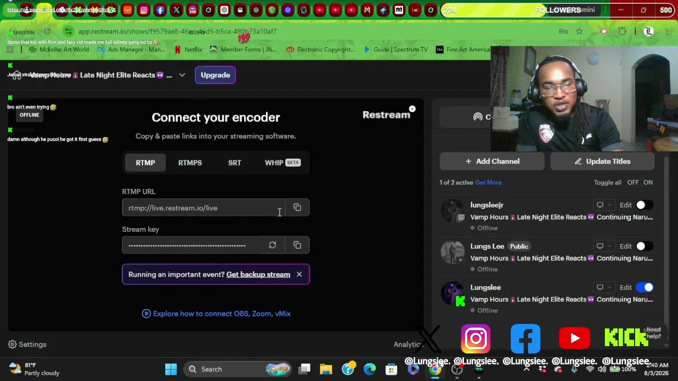Viewport: 678px width, 381px height.
Task: Click the browser address bar URL
Action: pos(177,31)
